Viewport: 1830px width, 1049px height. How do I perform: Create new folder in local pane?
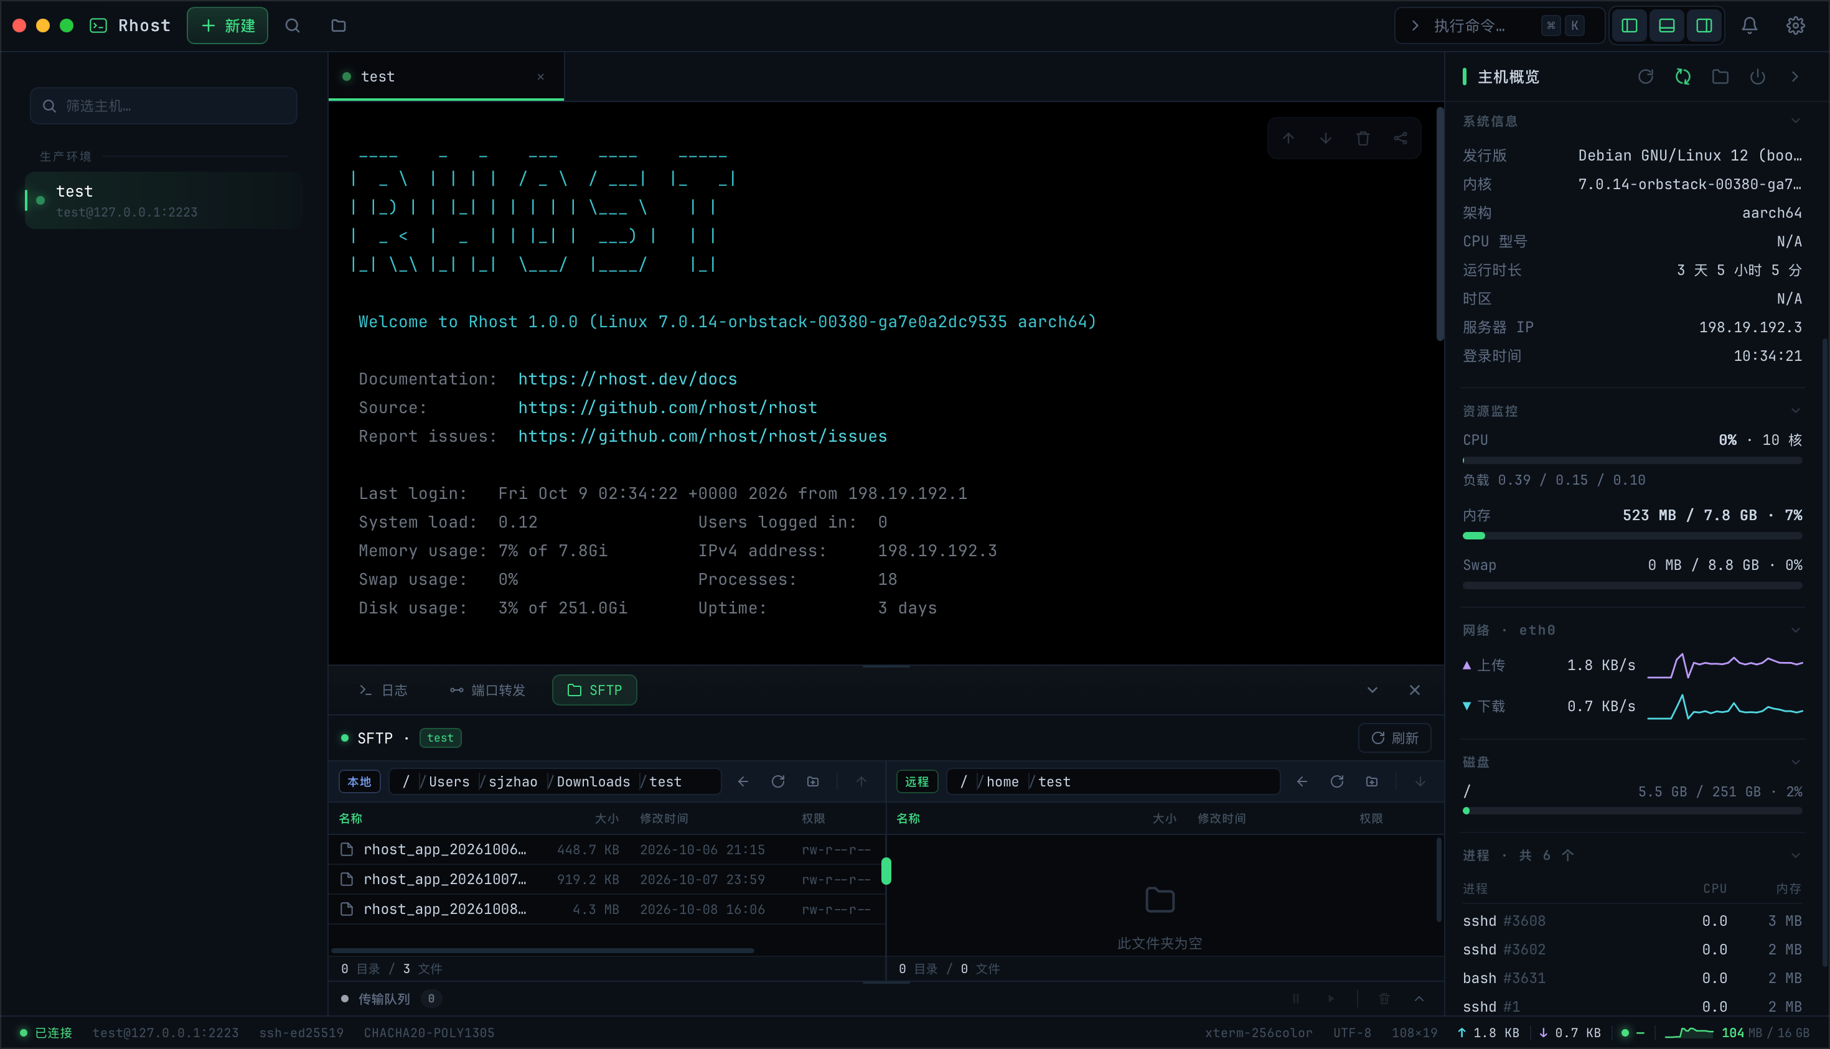pyautogui.click(x=813, y=781)
